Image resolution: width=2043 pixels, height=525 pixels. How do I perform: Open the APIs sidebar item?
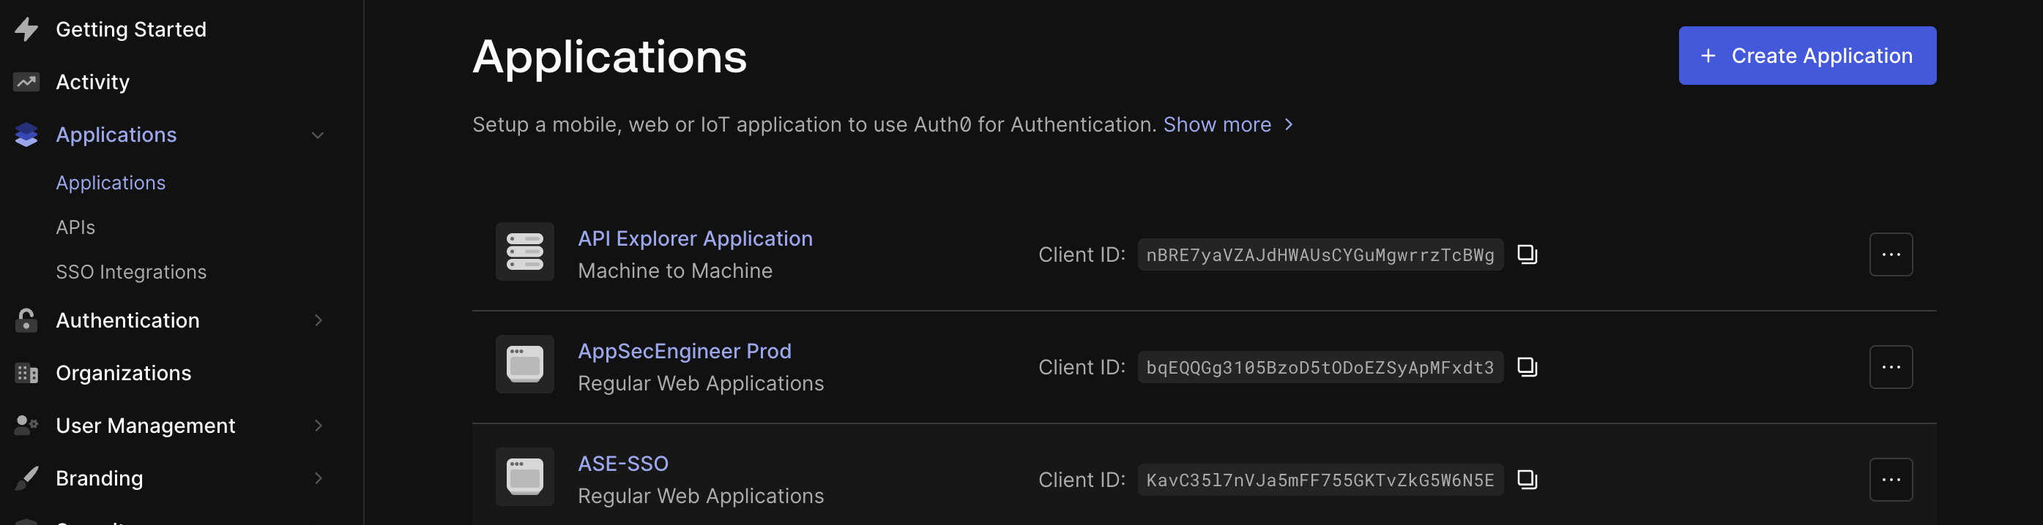pyautogui.click(x=75, y=227)
